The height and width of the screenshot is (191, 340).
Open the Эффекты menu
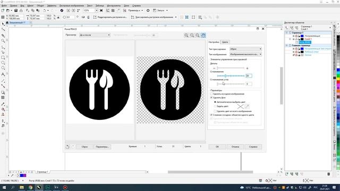point(52,6)
